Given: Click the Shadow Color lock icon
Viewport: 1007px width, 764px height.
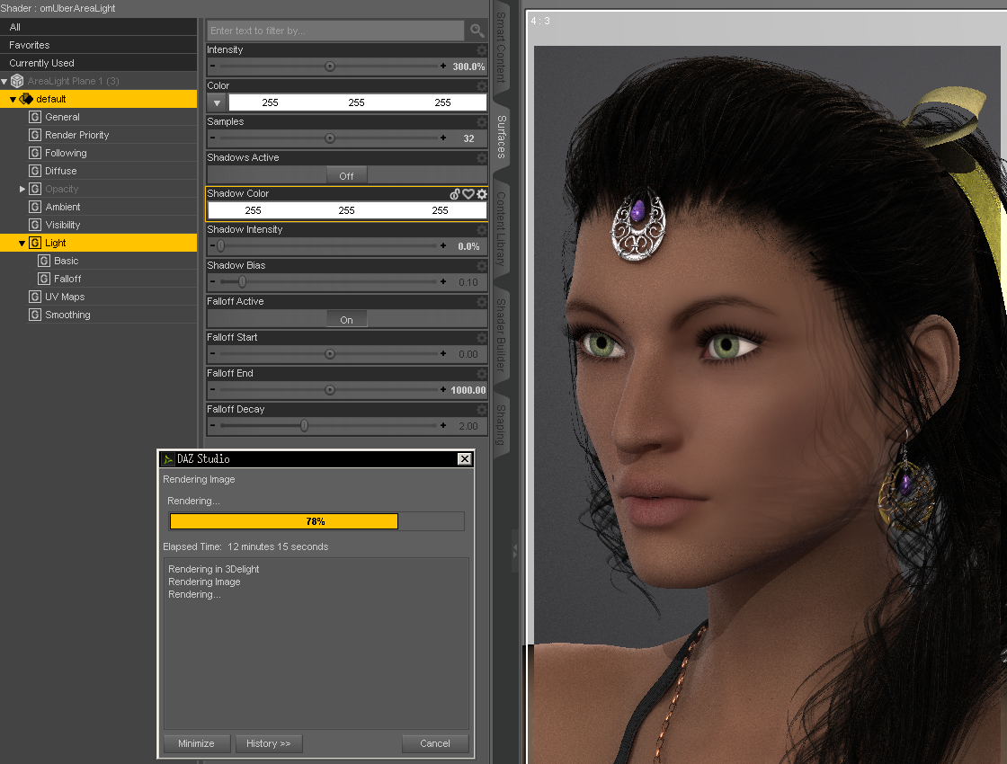Looking at the screenshot, I should 455,193.
